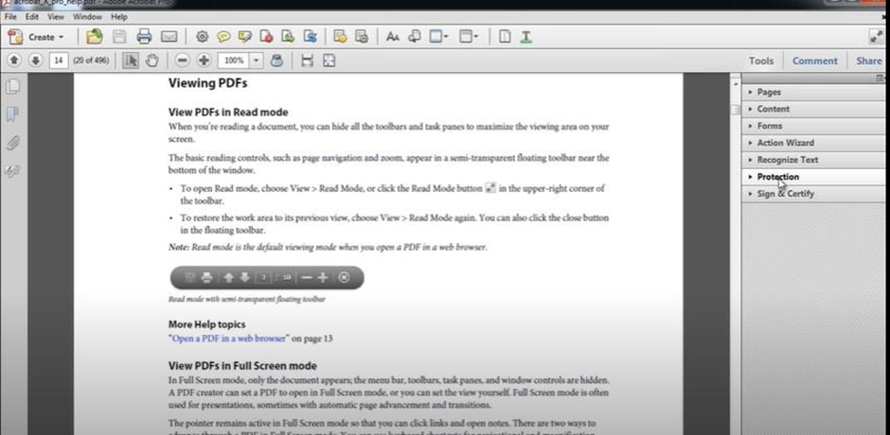Click the 100% zoom value field
The height and width of the screenshot is (435, 890).
[233, 61]
